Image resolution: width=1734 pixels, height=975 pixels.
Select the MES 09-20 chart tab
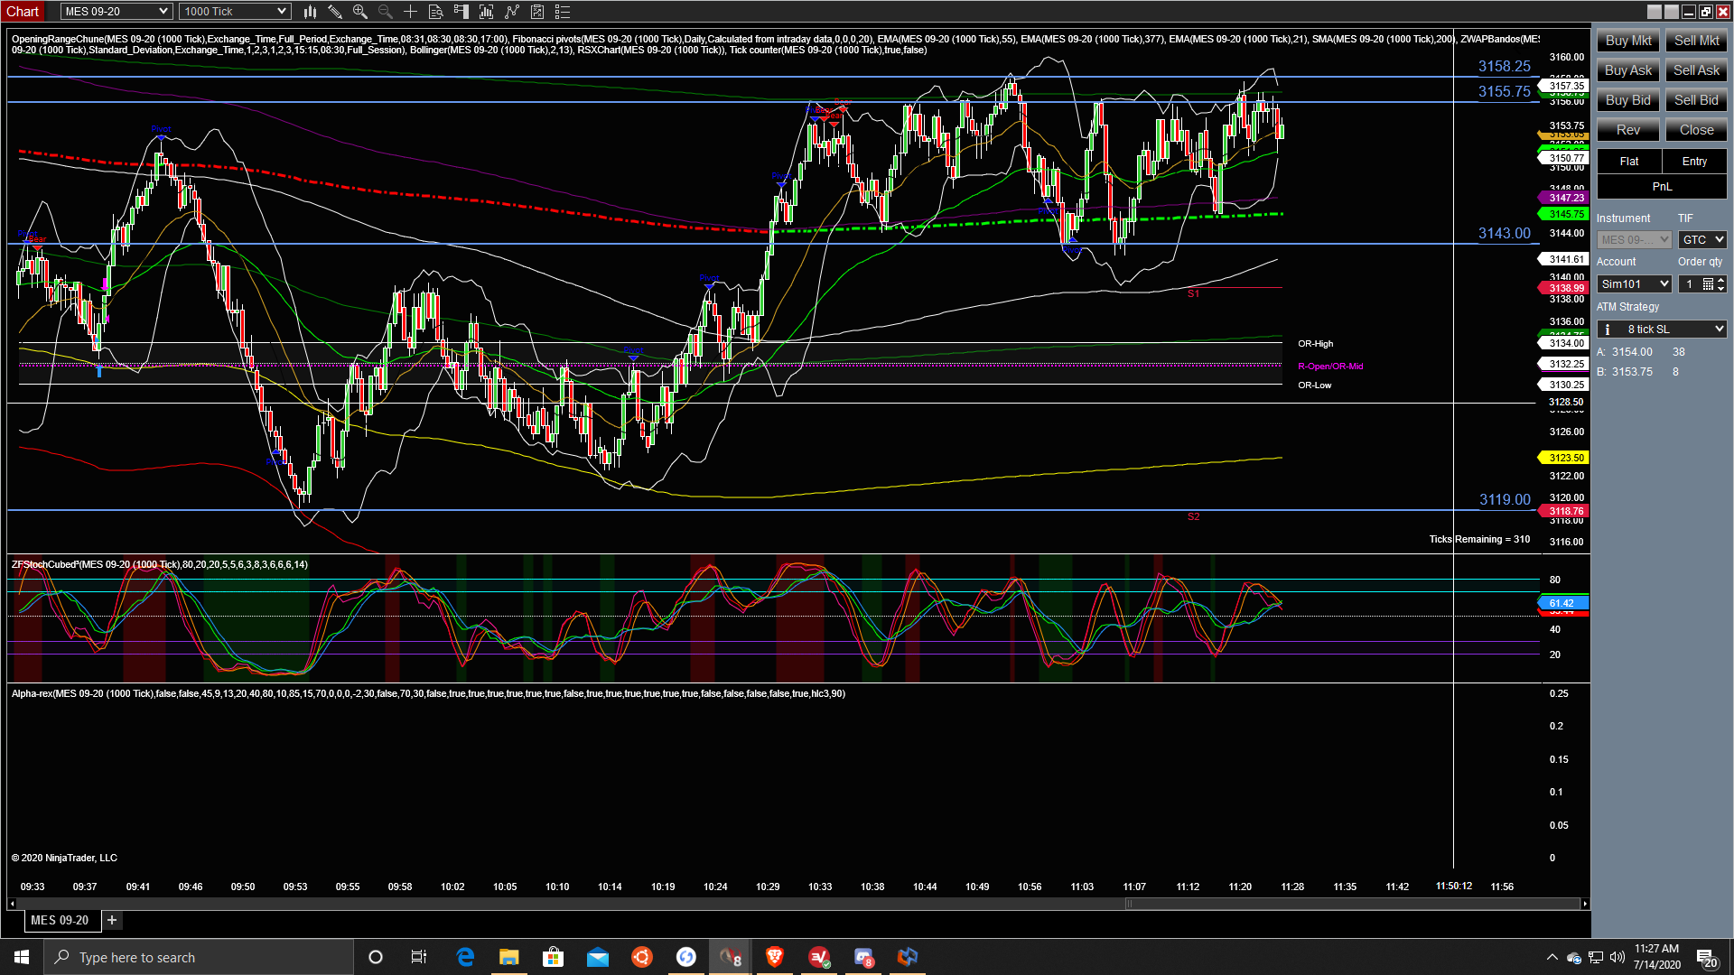click(60, 920)
